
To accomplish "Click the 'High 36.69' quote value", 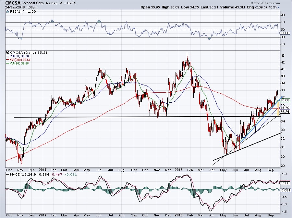I will 171,7.
